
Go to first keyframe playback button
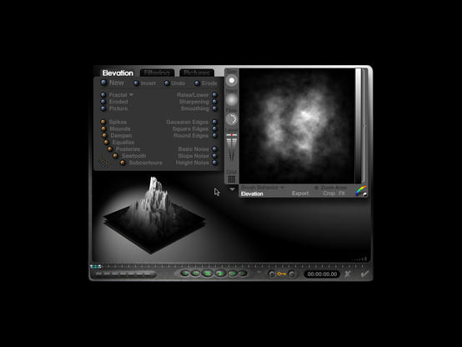tap(186, 274)
